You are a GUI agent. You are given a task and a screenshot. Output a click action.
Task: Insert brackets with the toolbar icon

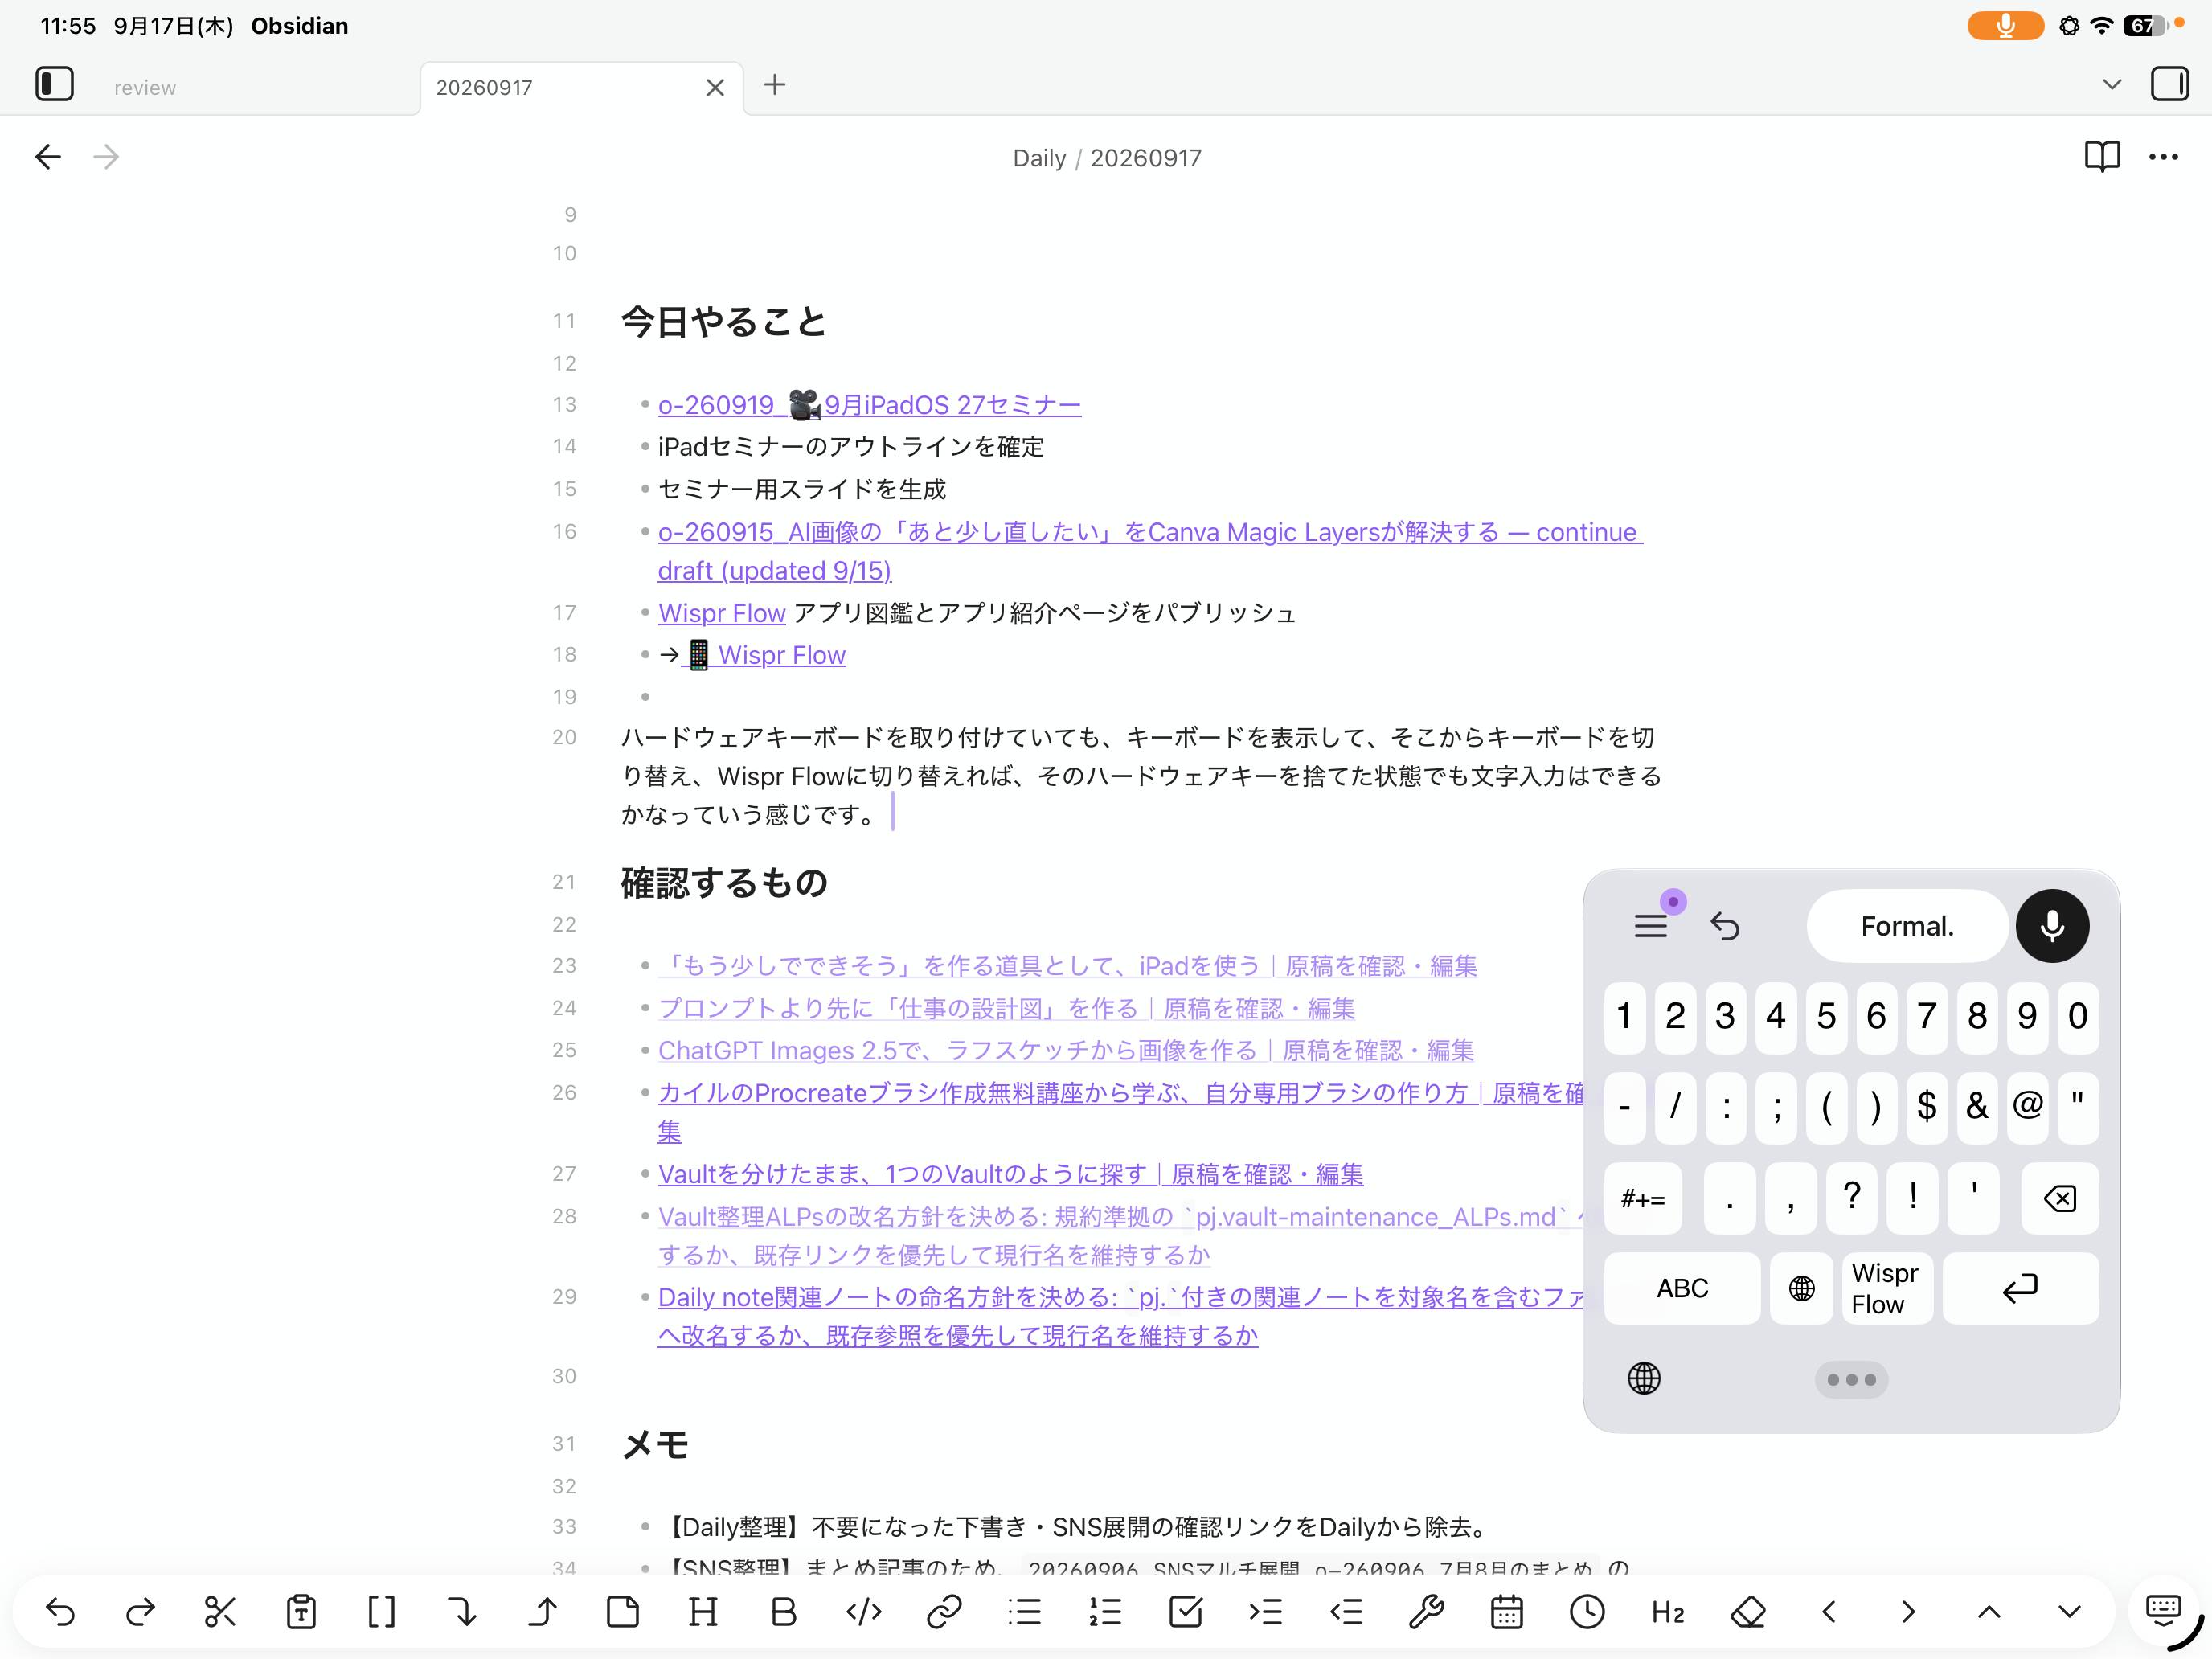pos(381,1612)
